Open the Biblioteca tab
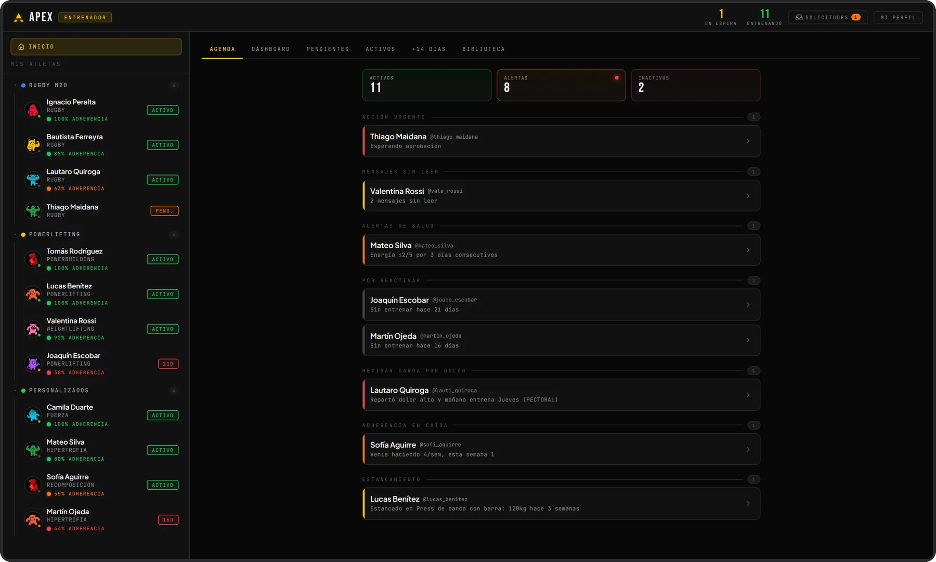This screenshot has width=936, height=562. [x=483, y=49]
